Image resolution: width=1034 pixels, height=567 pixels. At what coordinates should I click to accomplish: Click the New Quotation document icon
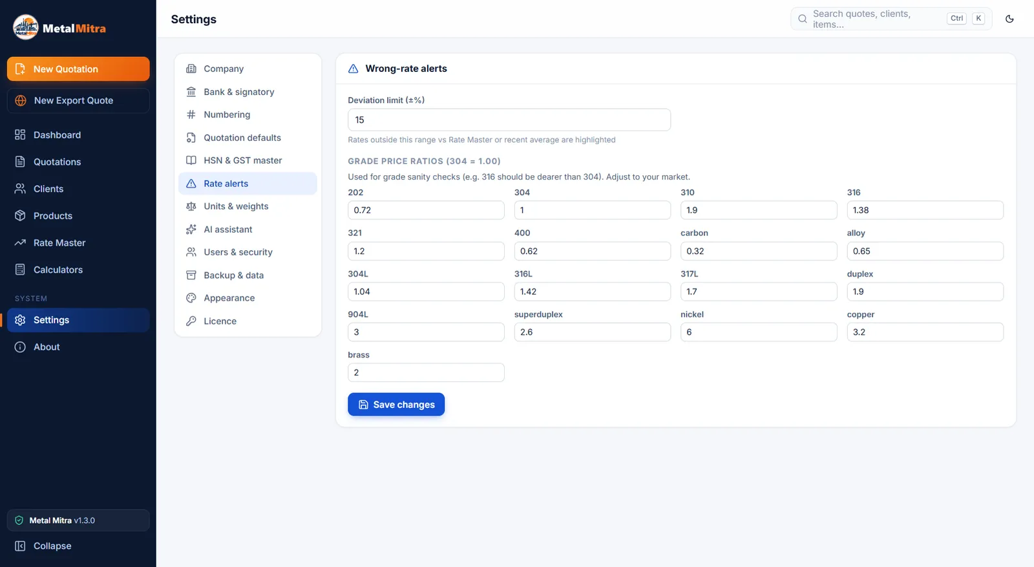[x=20, y=69]
